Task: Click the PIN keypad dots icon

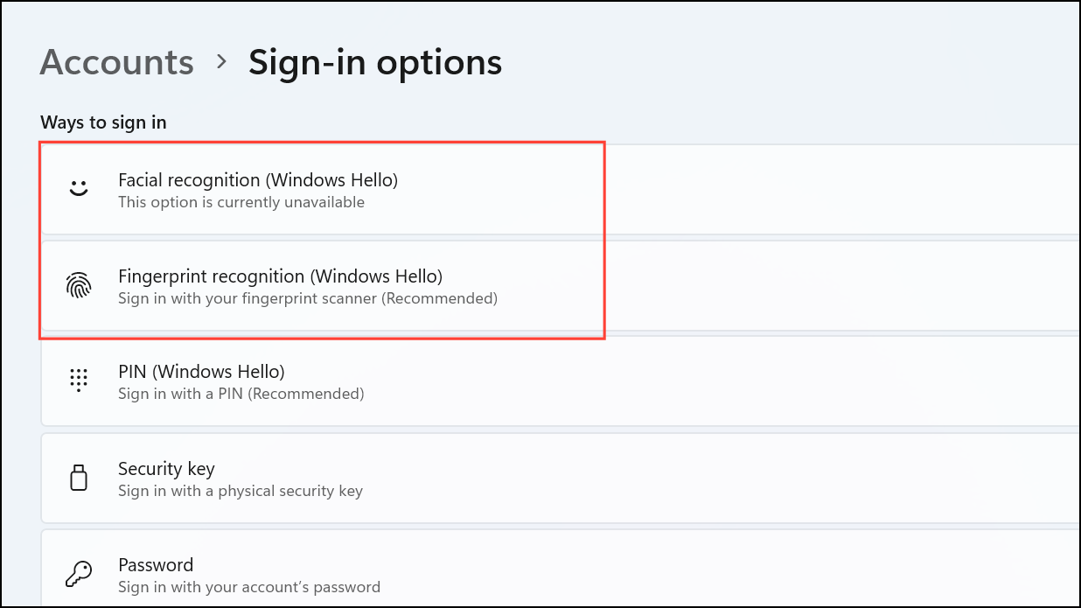Action: point(79,381)
